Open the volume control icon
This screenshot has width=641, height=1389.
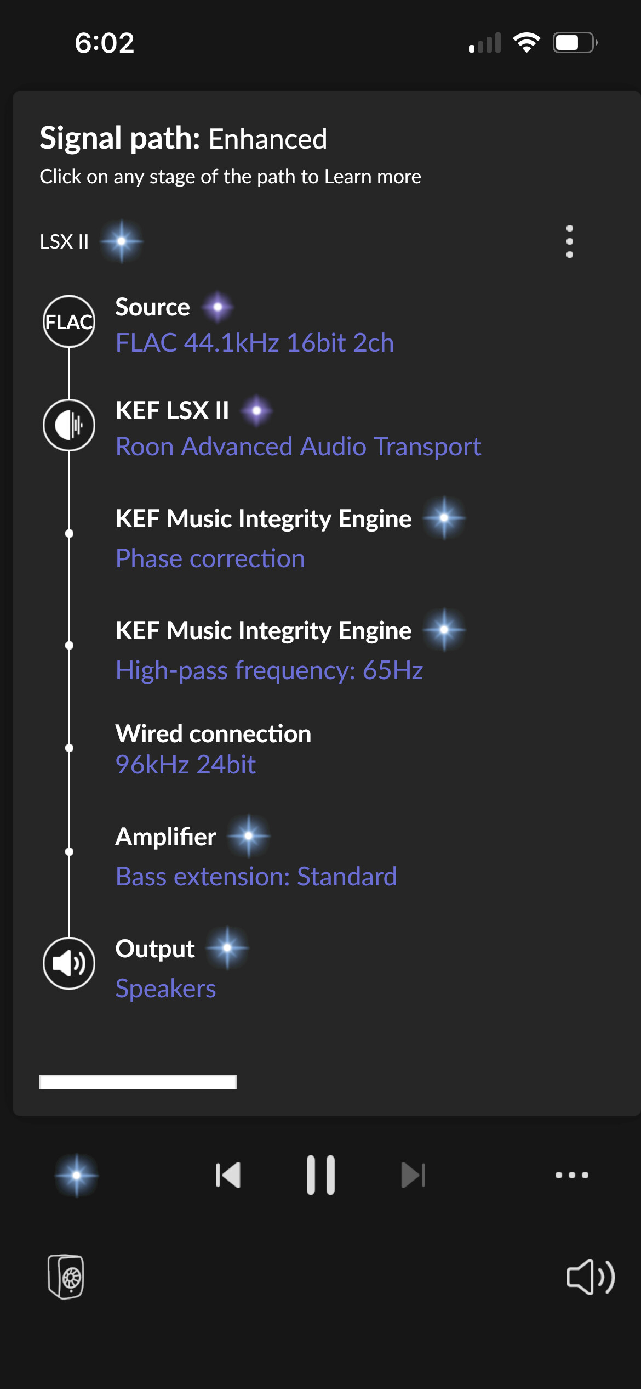pos(591,1277)
